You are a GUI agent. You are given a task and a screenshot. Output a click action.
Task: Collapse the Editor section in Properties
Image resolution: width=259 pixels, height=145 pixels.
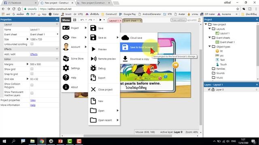pyautogui.click(x=57, y=59)
